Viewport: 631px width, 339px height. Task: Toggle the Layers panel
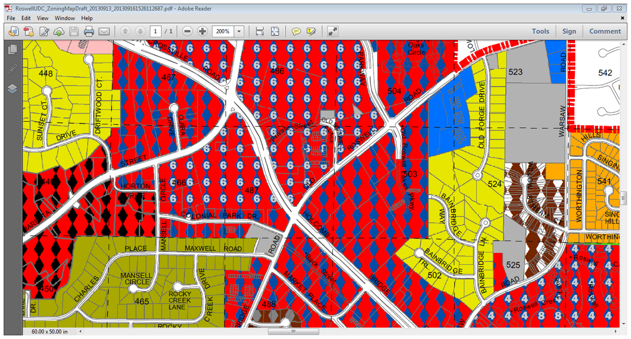point(12,89)
